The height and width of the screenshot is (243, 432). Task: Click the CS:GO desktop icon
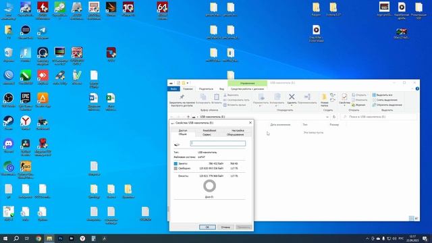pyautogui.click(x=26, y=169)
